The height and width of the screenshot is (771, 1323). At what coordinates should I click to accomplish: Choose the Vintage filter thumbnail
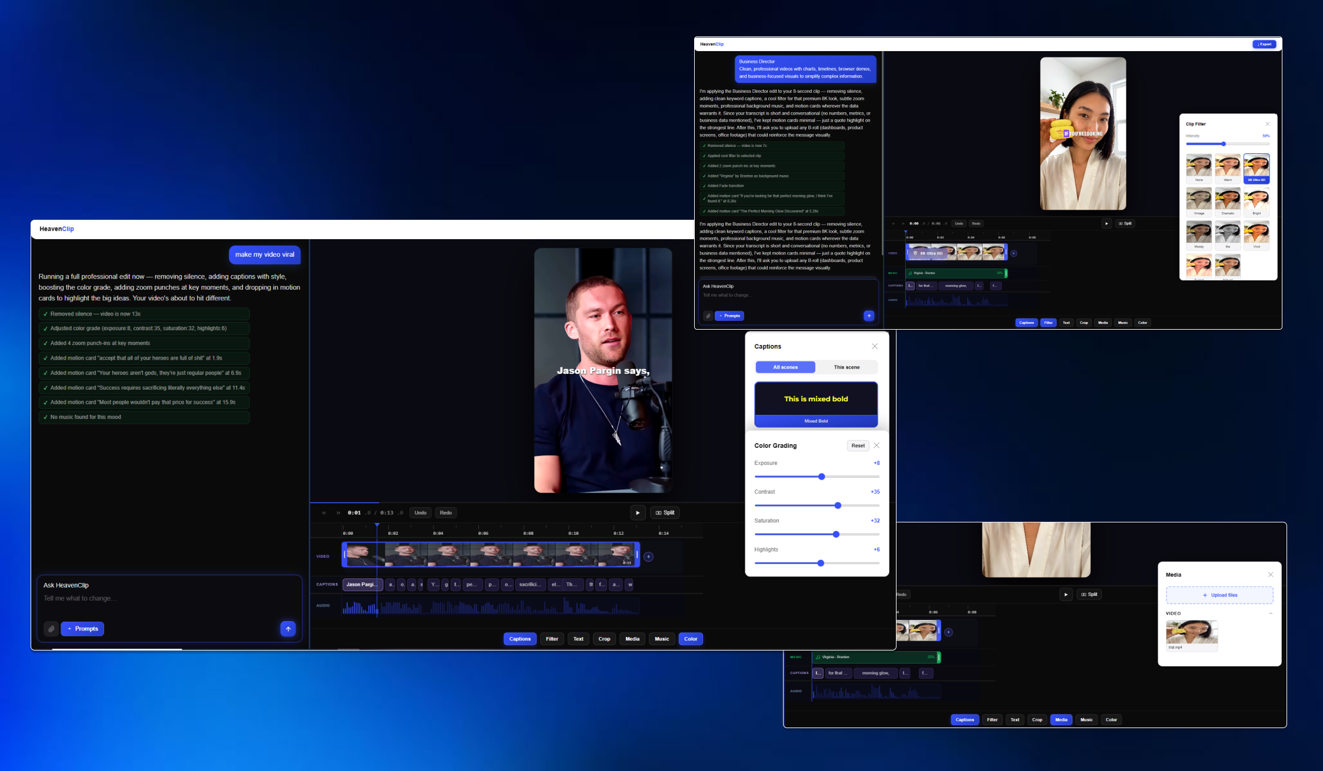click(x=1199, y=202)
